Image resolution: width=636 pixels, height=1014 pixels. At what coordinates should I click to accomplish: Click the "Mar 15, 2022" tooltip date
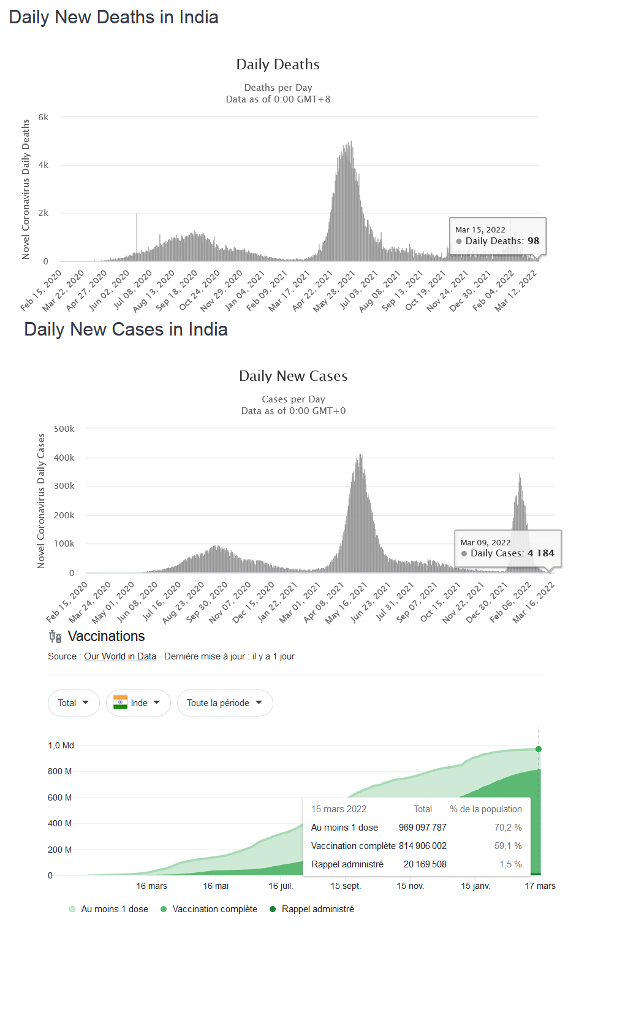click(480, 229)
